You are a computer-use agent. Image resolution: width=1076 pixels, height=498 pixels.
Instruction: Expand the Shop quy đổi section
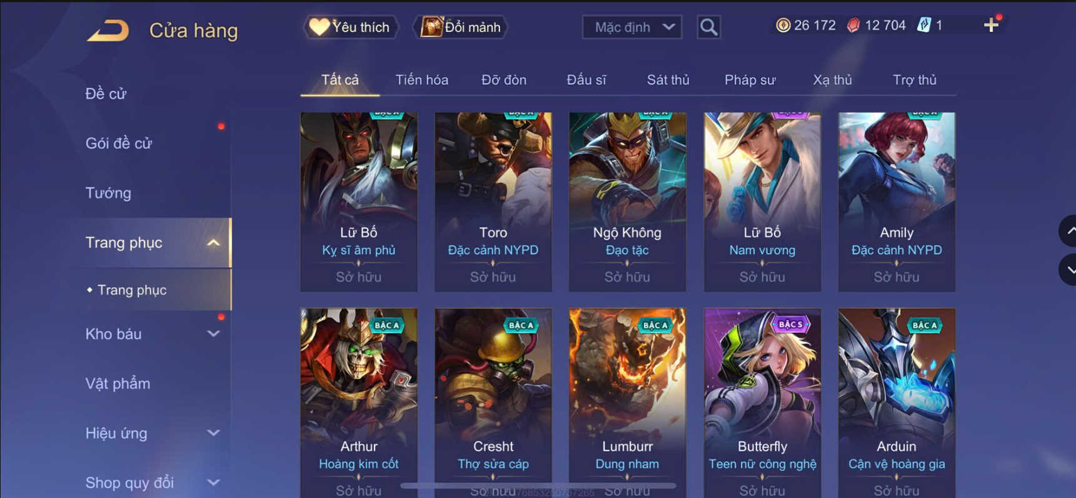(213, 482)
